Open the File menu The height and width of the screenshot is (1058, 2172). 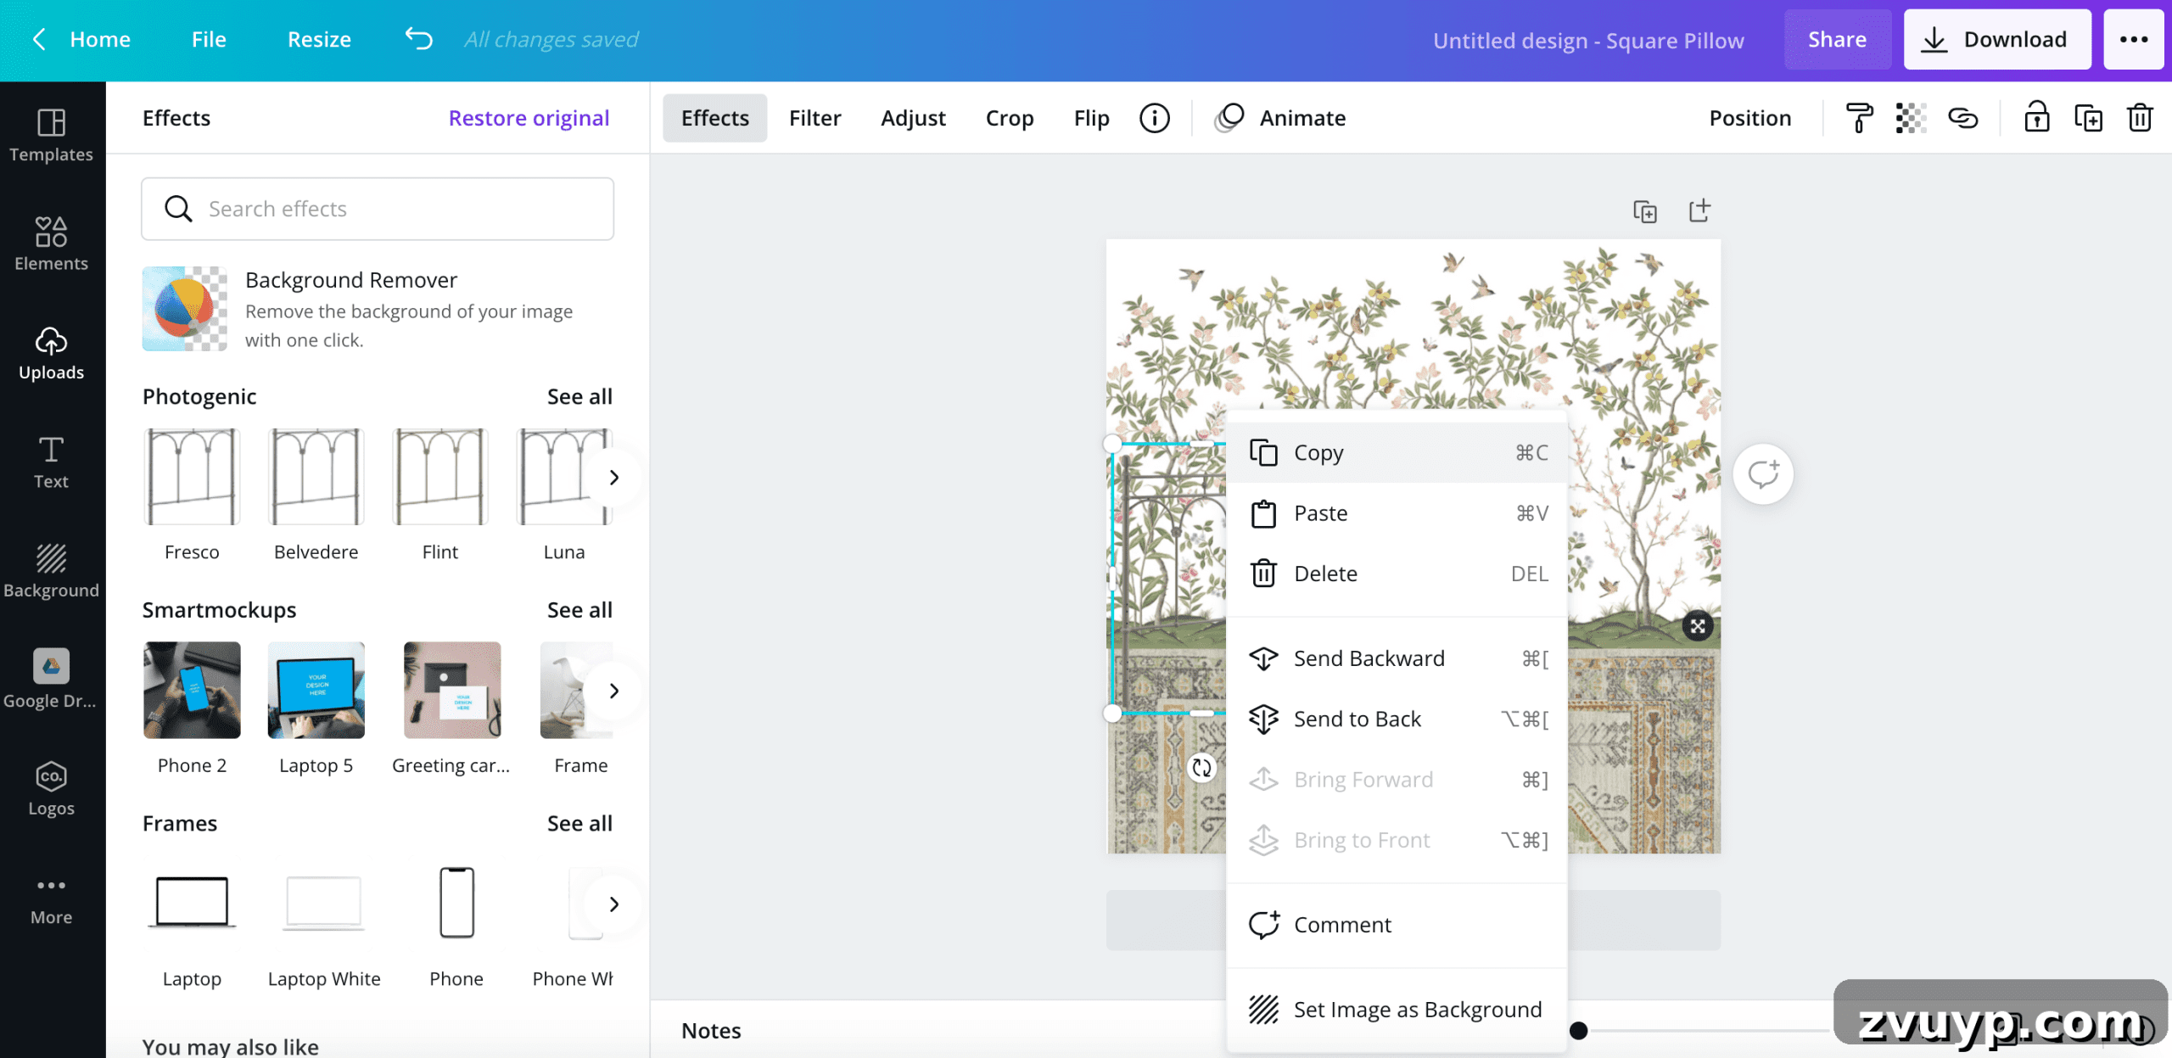tap(209, 39)
